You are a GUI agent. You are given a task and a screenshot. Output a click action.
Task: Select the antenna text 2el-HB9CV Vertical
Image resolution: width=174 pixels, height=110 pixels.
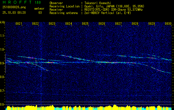pyautogui.click(x=99, y=13)
